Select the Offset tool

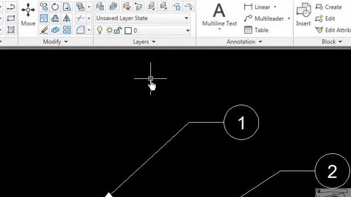(x=55, y=18)
